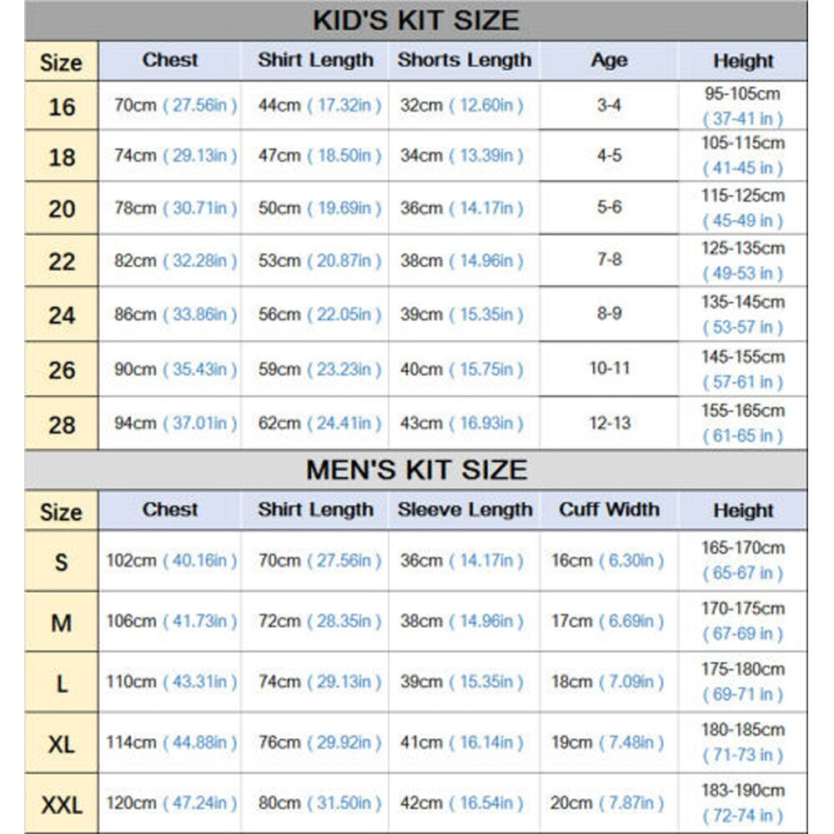Click men's size M row label
Image resolution: width=834 pixels, height=834 pixels.
pyautogui.click(x=62, y=622)
